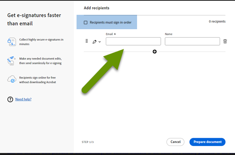This screenshot has height=155, width=235.
Task: Click the signer pen role icon
Action: 94,42
